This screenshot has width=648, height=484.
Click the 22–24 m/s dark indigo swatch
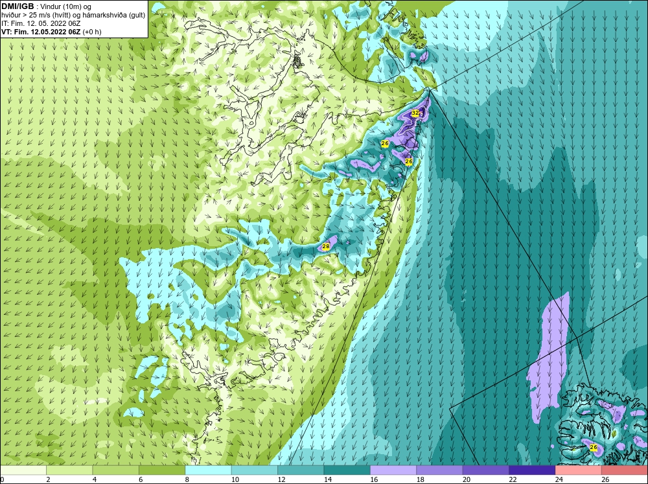[x=532, y=470]
